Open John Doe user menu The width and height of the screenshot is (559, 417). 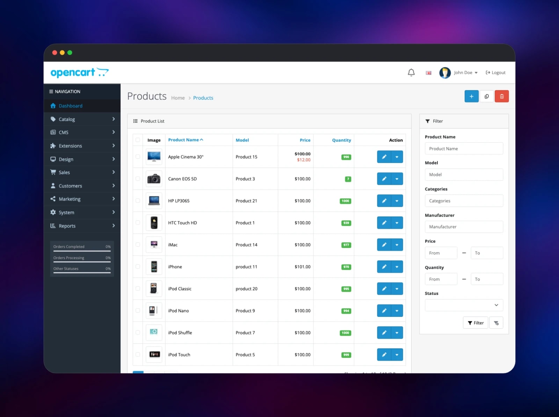point(466,73)
